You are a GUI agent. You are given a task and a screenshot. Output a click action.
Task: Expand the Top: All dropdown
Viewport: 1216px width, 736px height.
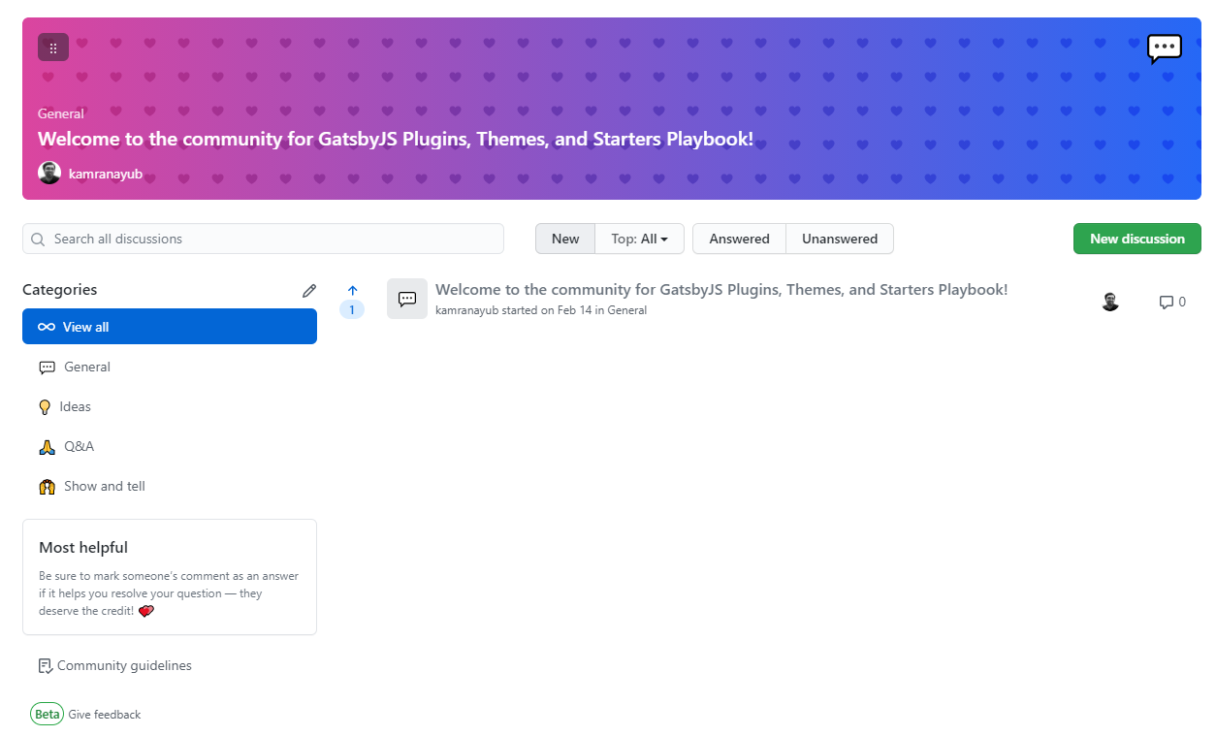[639, 239]
